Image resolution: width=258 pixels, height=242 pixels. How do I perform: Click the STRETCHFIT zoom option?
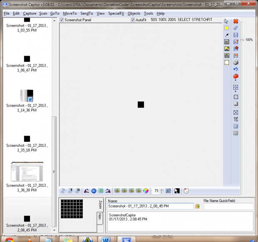202,20
